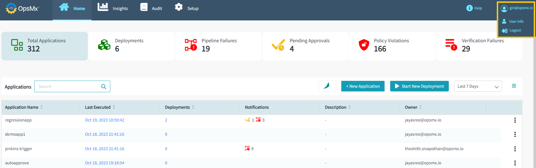Click the New Application button
This screenshot has height=168, width=536.
(363, 86)
